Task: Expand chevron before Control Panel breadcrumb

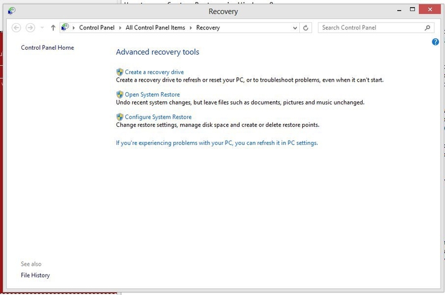Action: point(74,28)
